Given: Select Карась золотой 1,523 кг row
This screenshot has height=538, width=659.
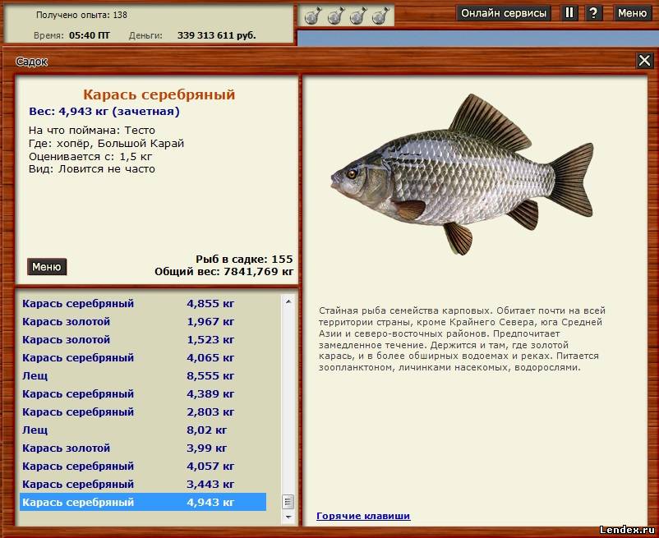Looking at the screenshot, I should (x=143, y=339).
